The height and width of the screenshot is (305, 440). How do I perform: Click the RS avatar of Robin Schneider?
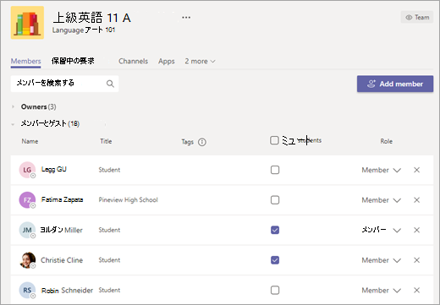tap(27, 290)
